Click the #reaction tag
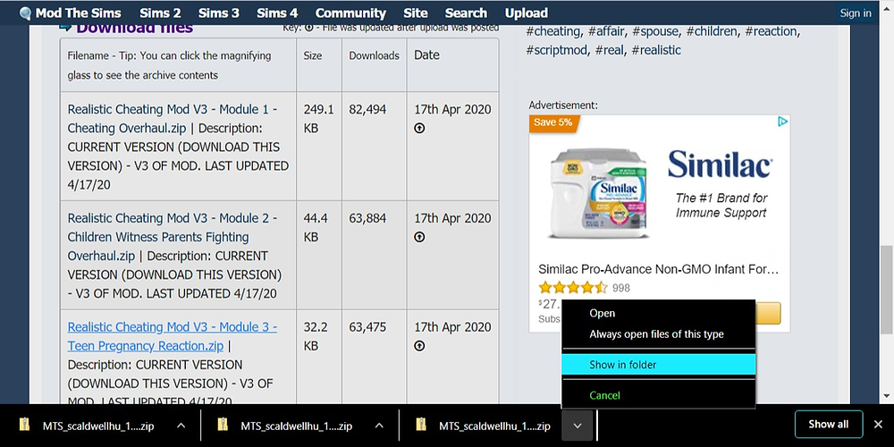 pyautogui.click(x=773, y=31)
